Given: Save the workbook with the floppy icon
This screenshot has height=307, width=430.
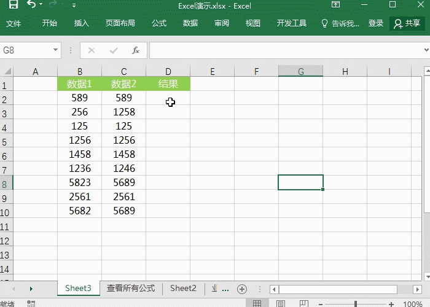Looking at the screenshot, I should point(13,4).
